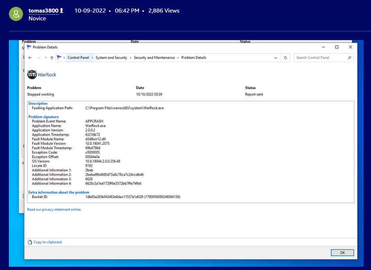
Task: Click the exception offset 00044a0e
Action: tap(92, 157)
